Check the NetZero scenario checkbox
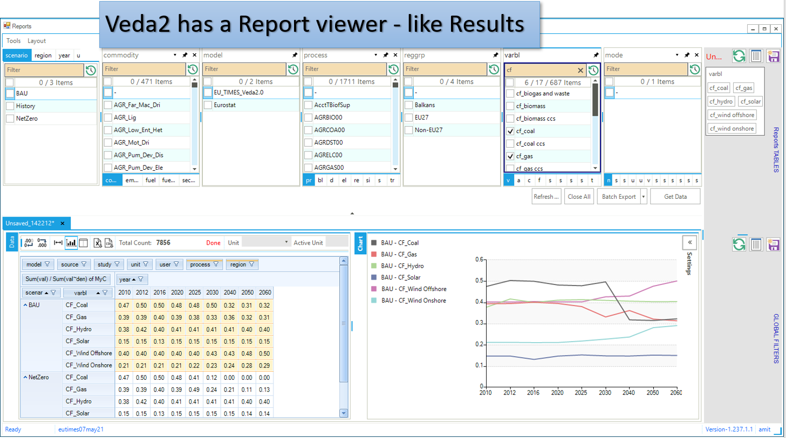 (x=10, y=119)
